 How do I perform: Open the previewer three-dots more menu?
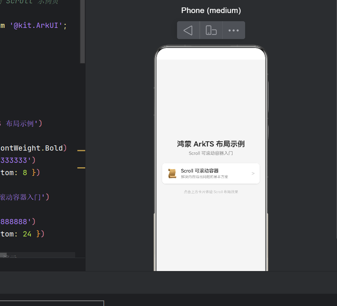(x=234, y=30)
